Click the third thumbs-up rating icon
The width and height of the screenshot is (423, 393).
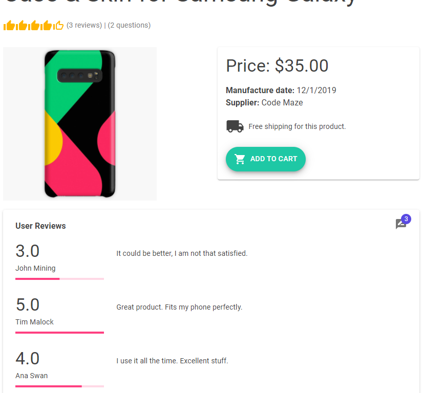34,26
